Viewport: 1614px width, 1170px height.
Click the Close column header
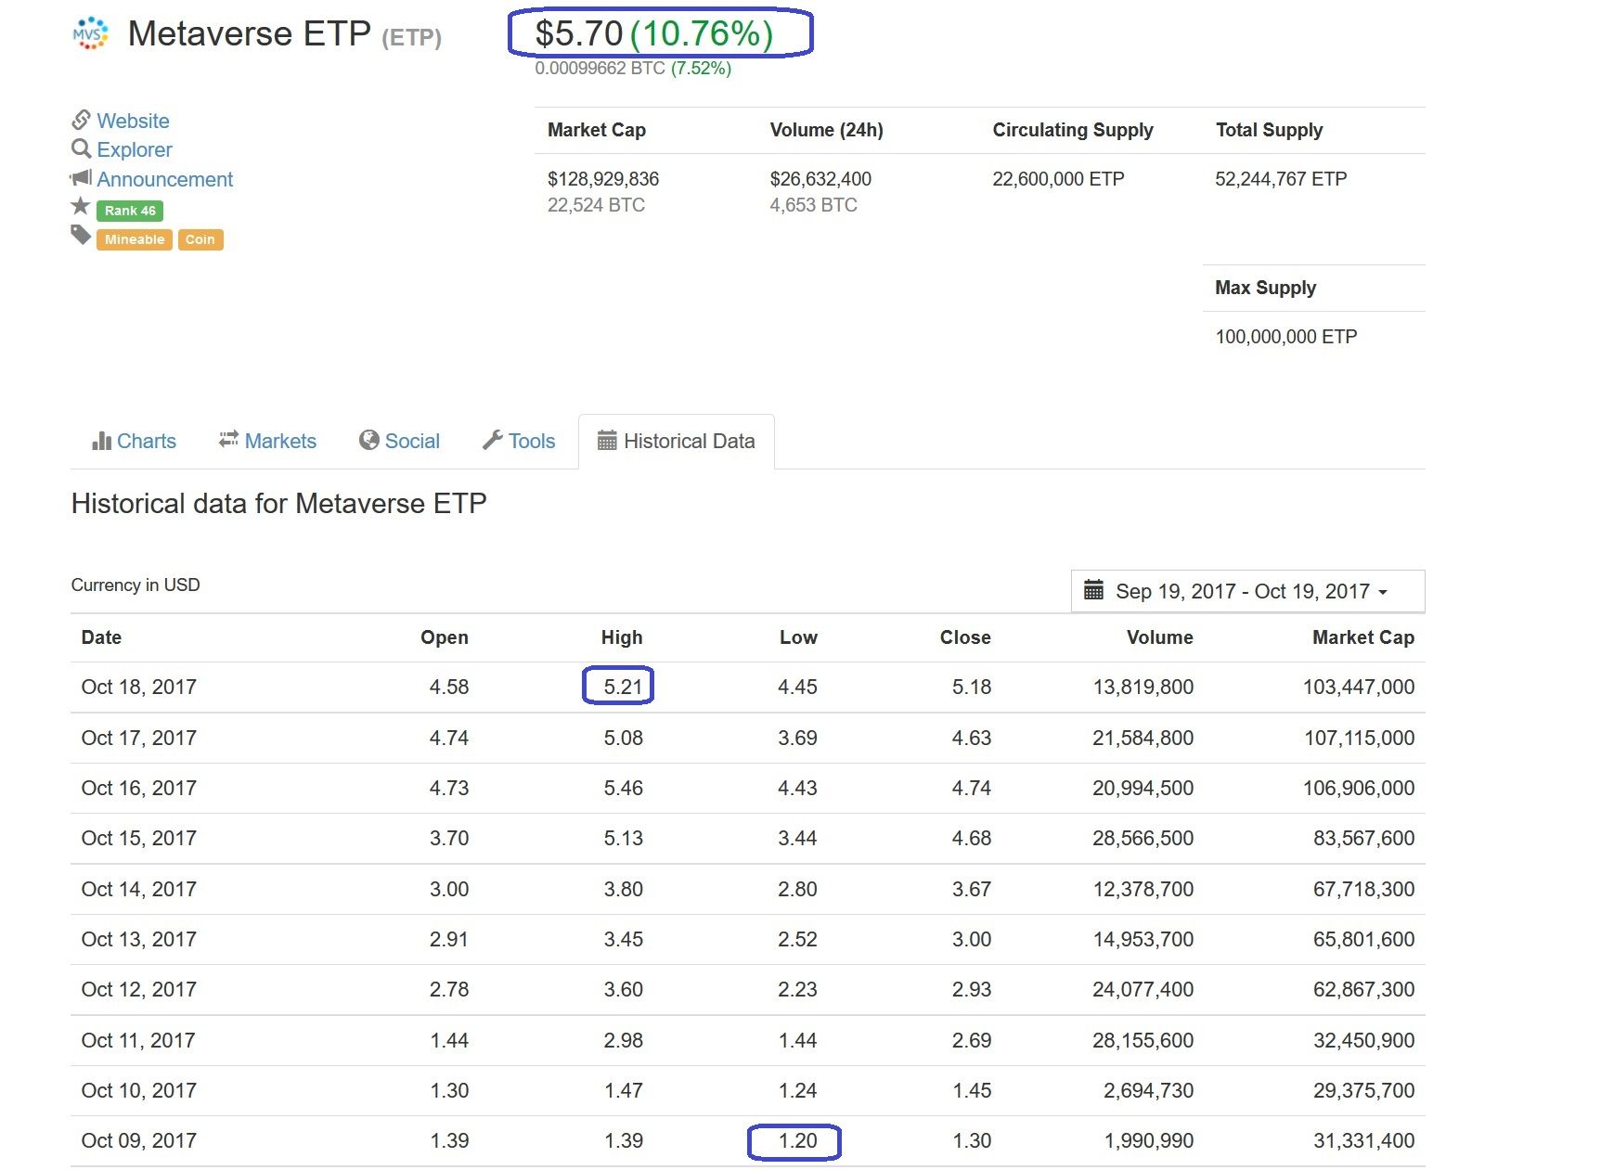(965, 637)
